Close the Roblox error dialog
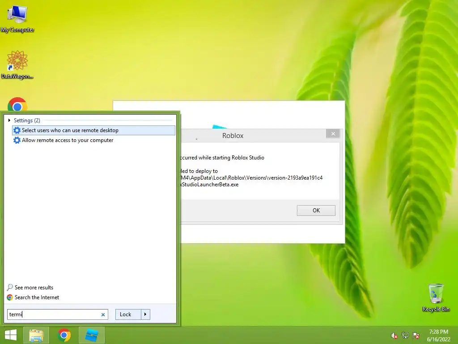 pos(333,133)
